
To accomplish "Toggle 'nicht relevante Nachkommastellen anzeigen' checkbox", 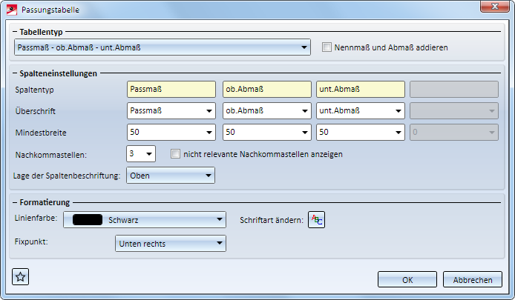I will [x=175, y=155].
